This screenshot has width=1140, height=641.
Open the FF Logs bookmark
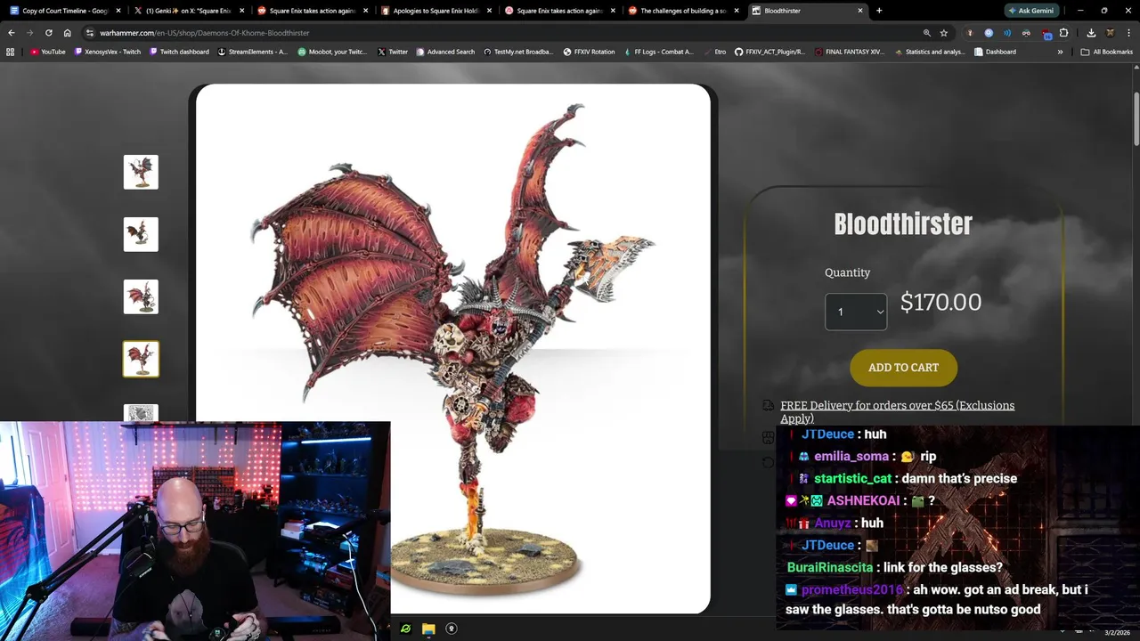pos(658,52)
